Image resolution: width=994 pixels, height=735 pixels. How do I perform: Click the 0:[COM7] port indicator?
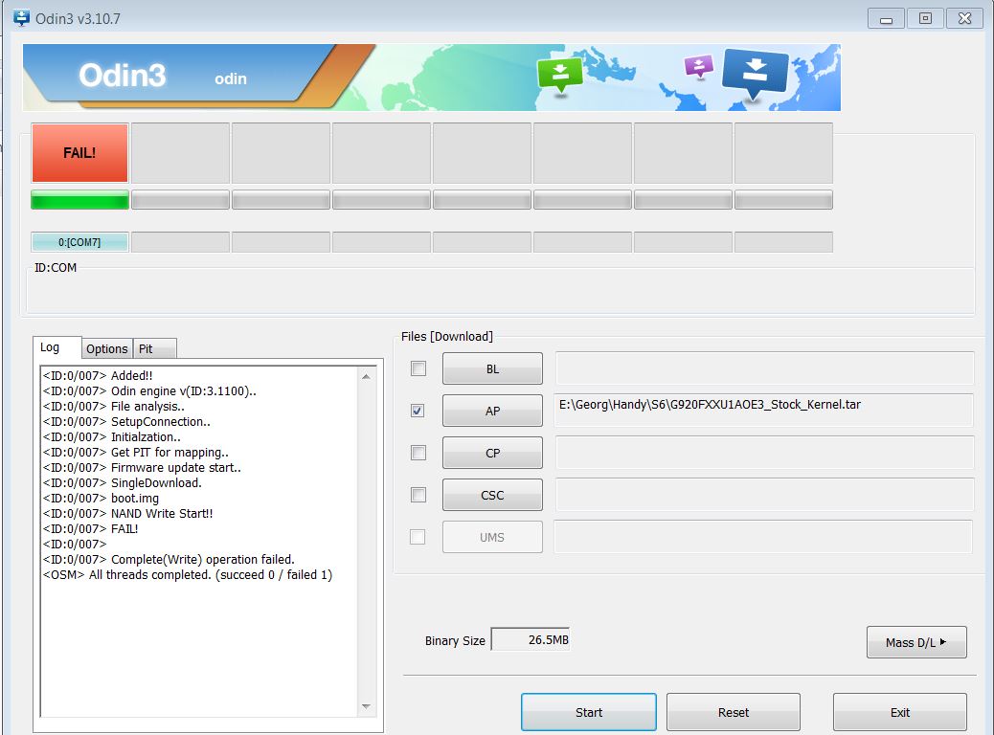(x=79, y=242)
